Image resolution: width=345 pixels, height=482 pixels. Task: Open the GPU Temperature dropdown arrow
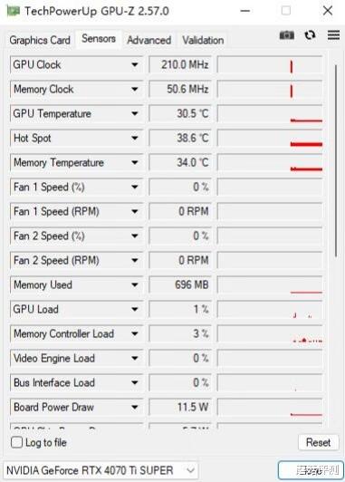click(x=135, y=114)
